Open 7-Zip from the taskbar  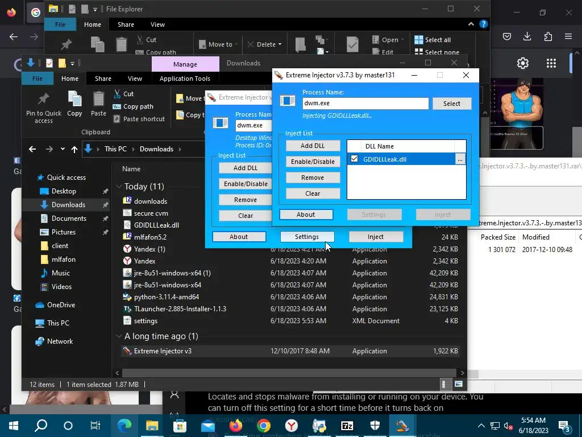tap(347, 426)
